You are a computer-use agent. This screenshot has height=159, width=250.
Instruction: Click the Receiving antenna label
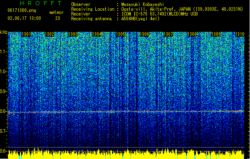[91, 19]
